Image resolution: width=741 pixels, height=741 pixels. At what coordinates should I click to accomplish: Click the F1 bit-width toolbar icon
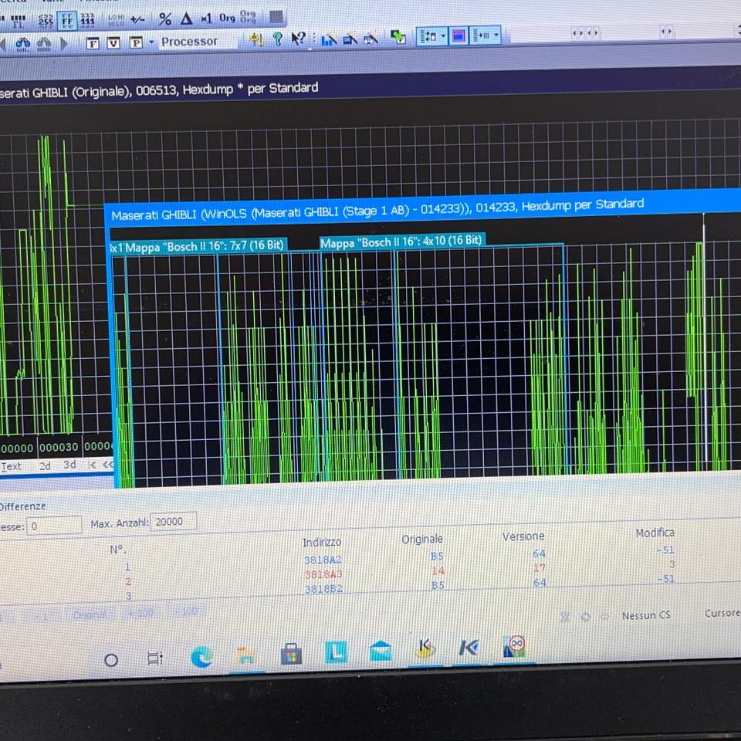point(18,22)
